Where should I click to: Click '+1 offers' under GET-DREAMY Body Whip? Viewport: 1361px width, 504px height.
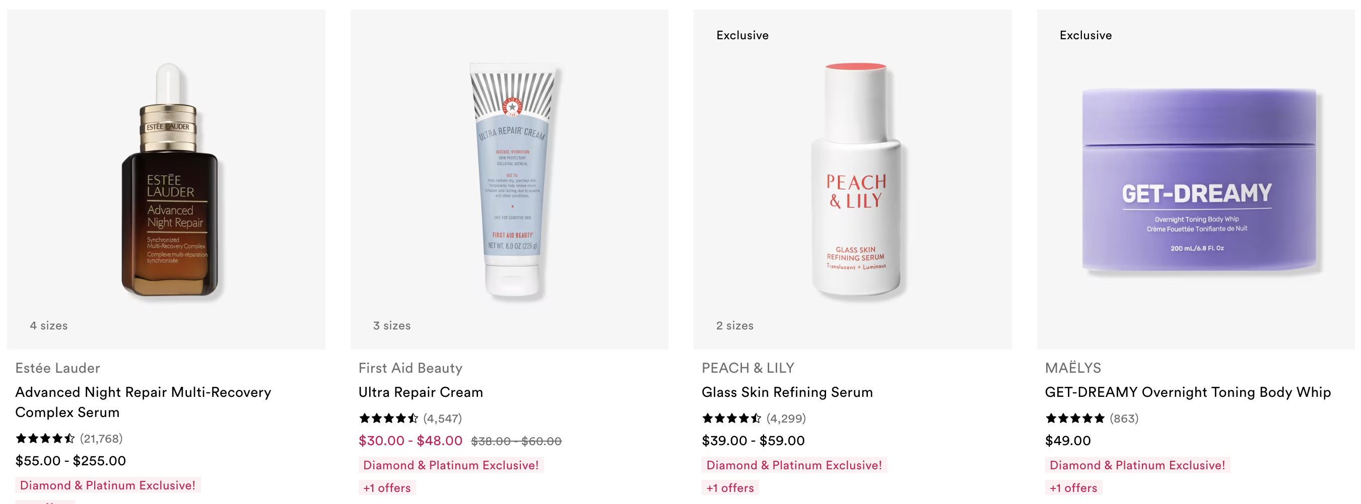pos(1073,487)
